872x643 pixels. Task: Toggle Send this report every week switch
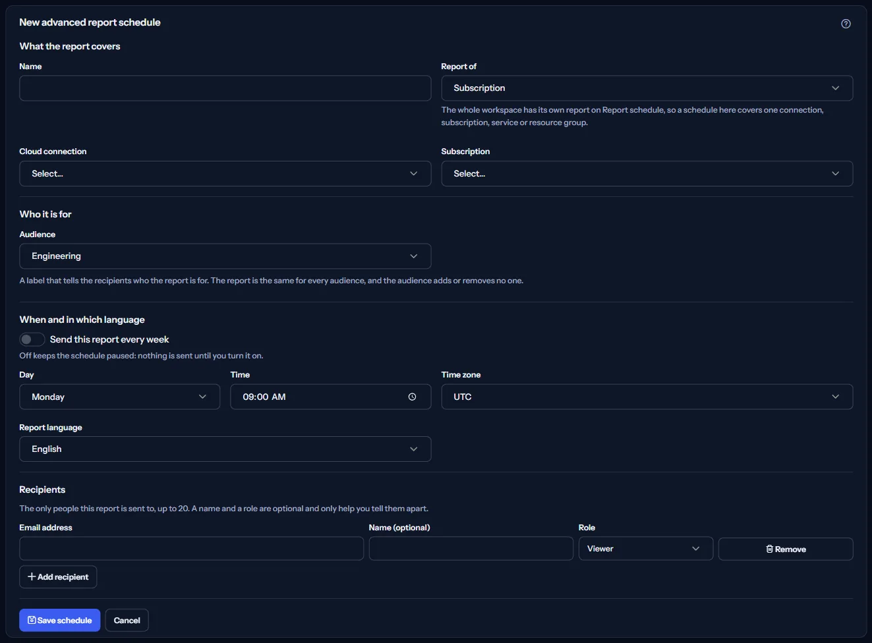coord(32,339)
